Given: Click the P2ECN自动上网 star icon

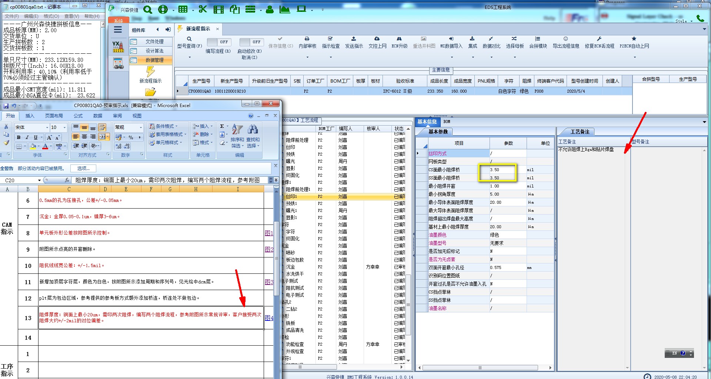Looking at the screenshot, I should [x=634, y=39].
